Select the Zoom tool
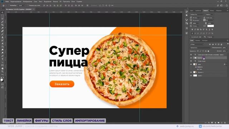 (3, 71)
